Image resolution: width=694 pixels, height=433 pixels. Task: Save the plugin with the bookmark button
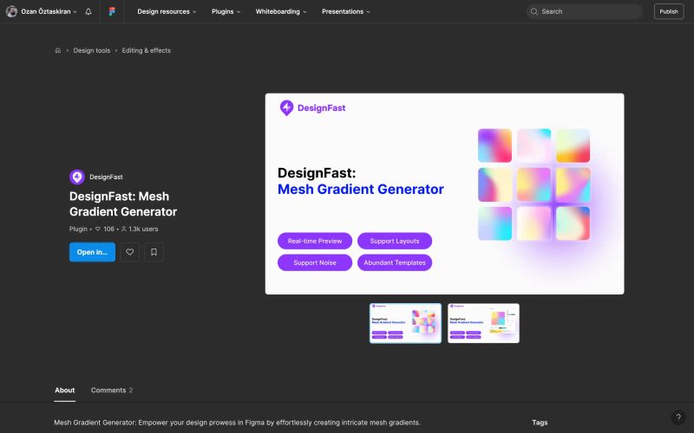click(154, 252)
